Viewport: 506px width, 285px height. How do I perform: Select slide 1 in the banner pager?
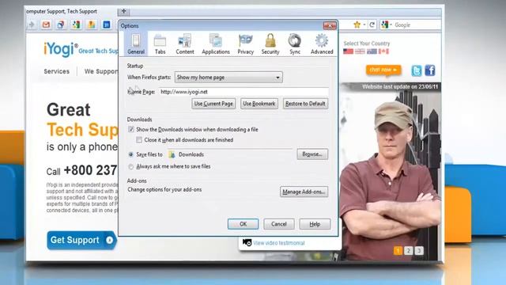pyautogui.click(x=398, y=251)
